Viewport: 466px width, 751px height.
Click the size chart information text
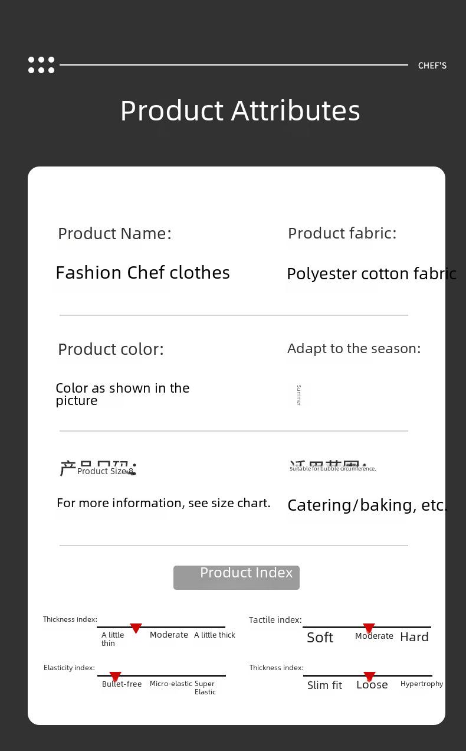[163, 503]
